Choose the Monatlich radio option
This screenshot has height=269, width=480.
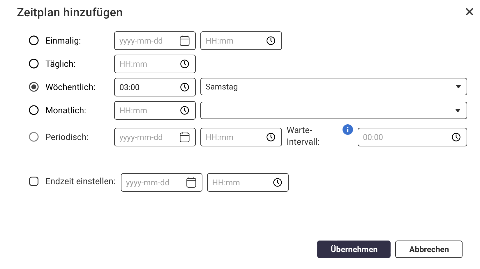coord(34,110)
